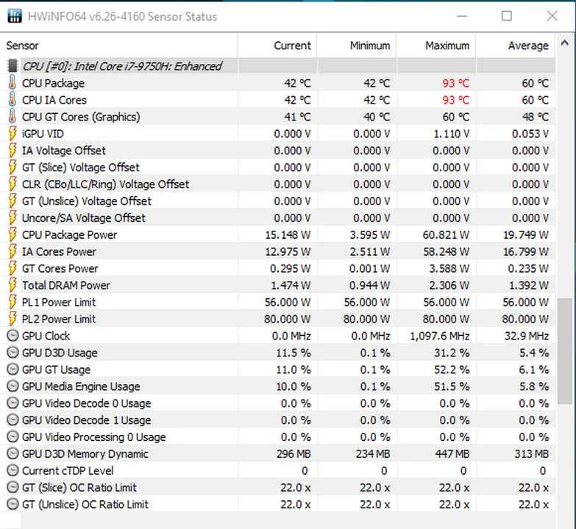The width and height of the screenshot is (576, 529).
Task: Click the red 93 °C maximum of CPU Package
Action: click(456, 83)
